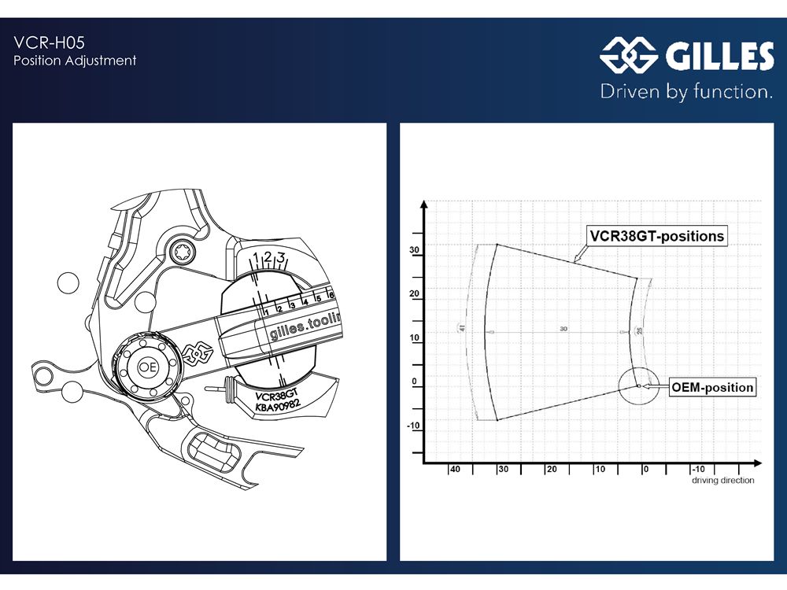
Task: Select the "GILLES" wordmark text
Action: coord(720,55)
